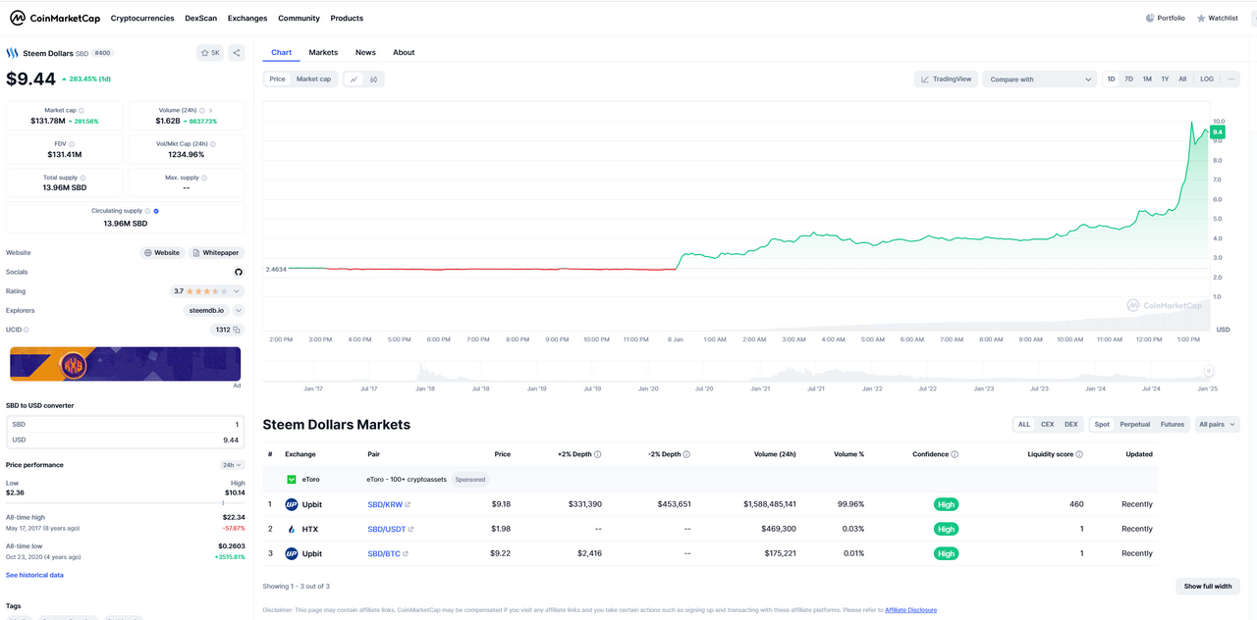Viewport: 1257px width, 620px height.
Task: Click the SBD converter amount field
Action: tap(126, 425)
